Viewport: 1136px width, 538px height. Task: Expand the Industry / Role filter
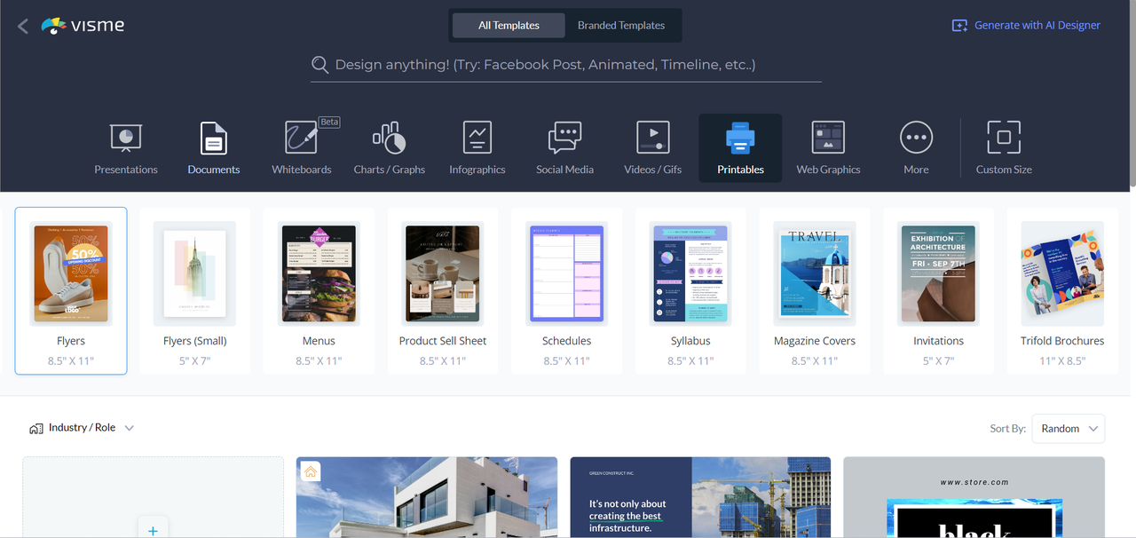click(x=82, y=428)
